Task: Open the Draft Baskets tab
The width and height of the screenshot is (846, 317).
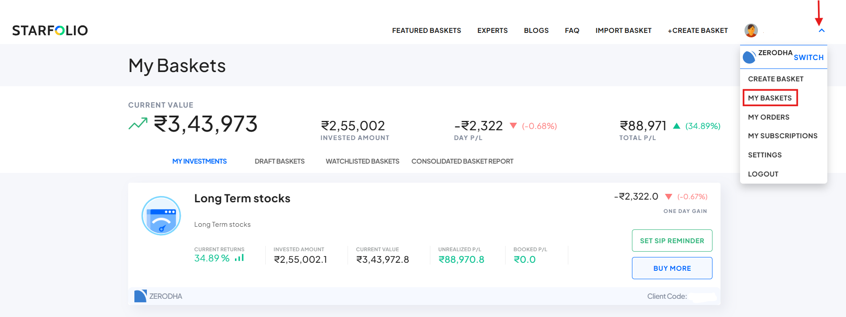Action: 279,161
